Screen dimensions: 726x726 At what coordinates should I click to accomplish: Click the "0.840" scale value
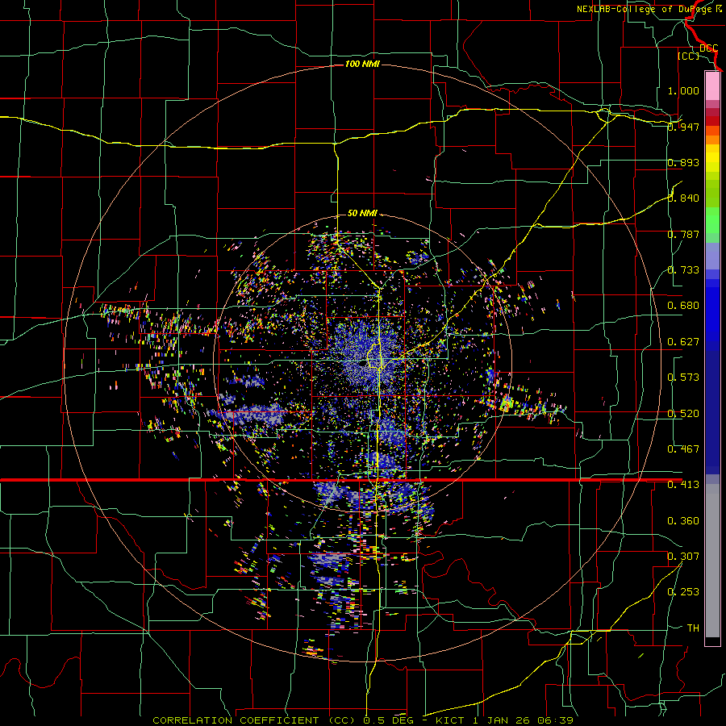tap(683, 198)
